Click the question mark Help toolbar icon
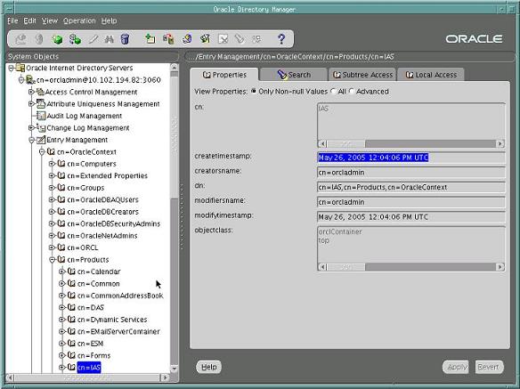Screen dimensions: 520x389 tap(281, 39)
